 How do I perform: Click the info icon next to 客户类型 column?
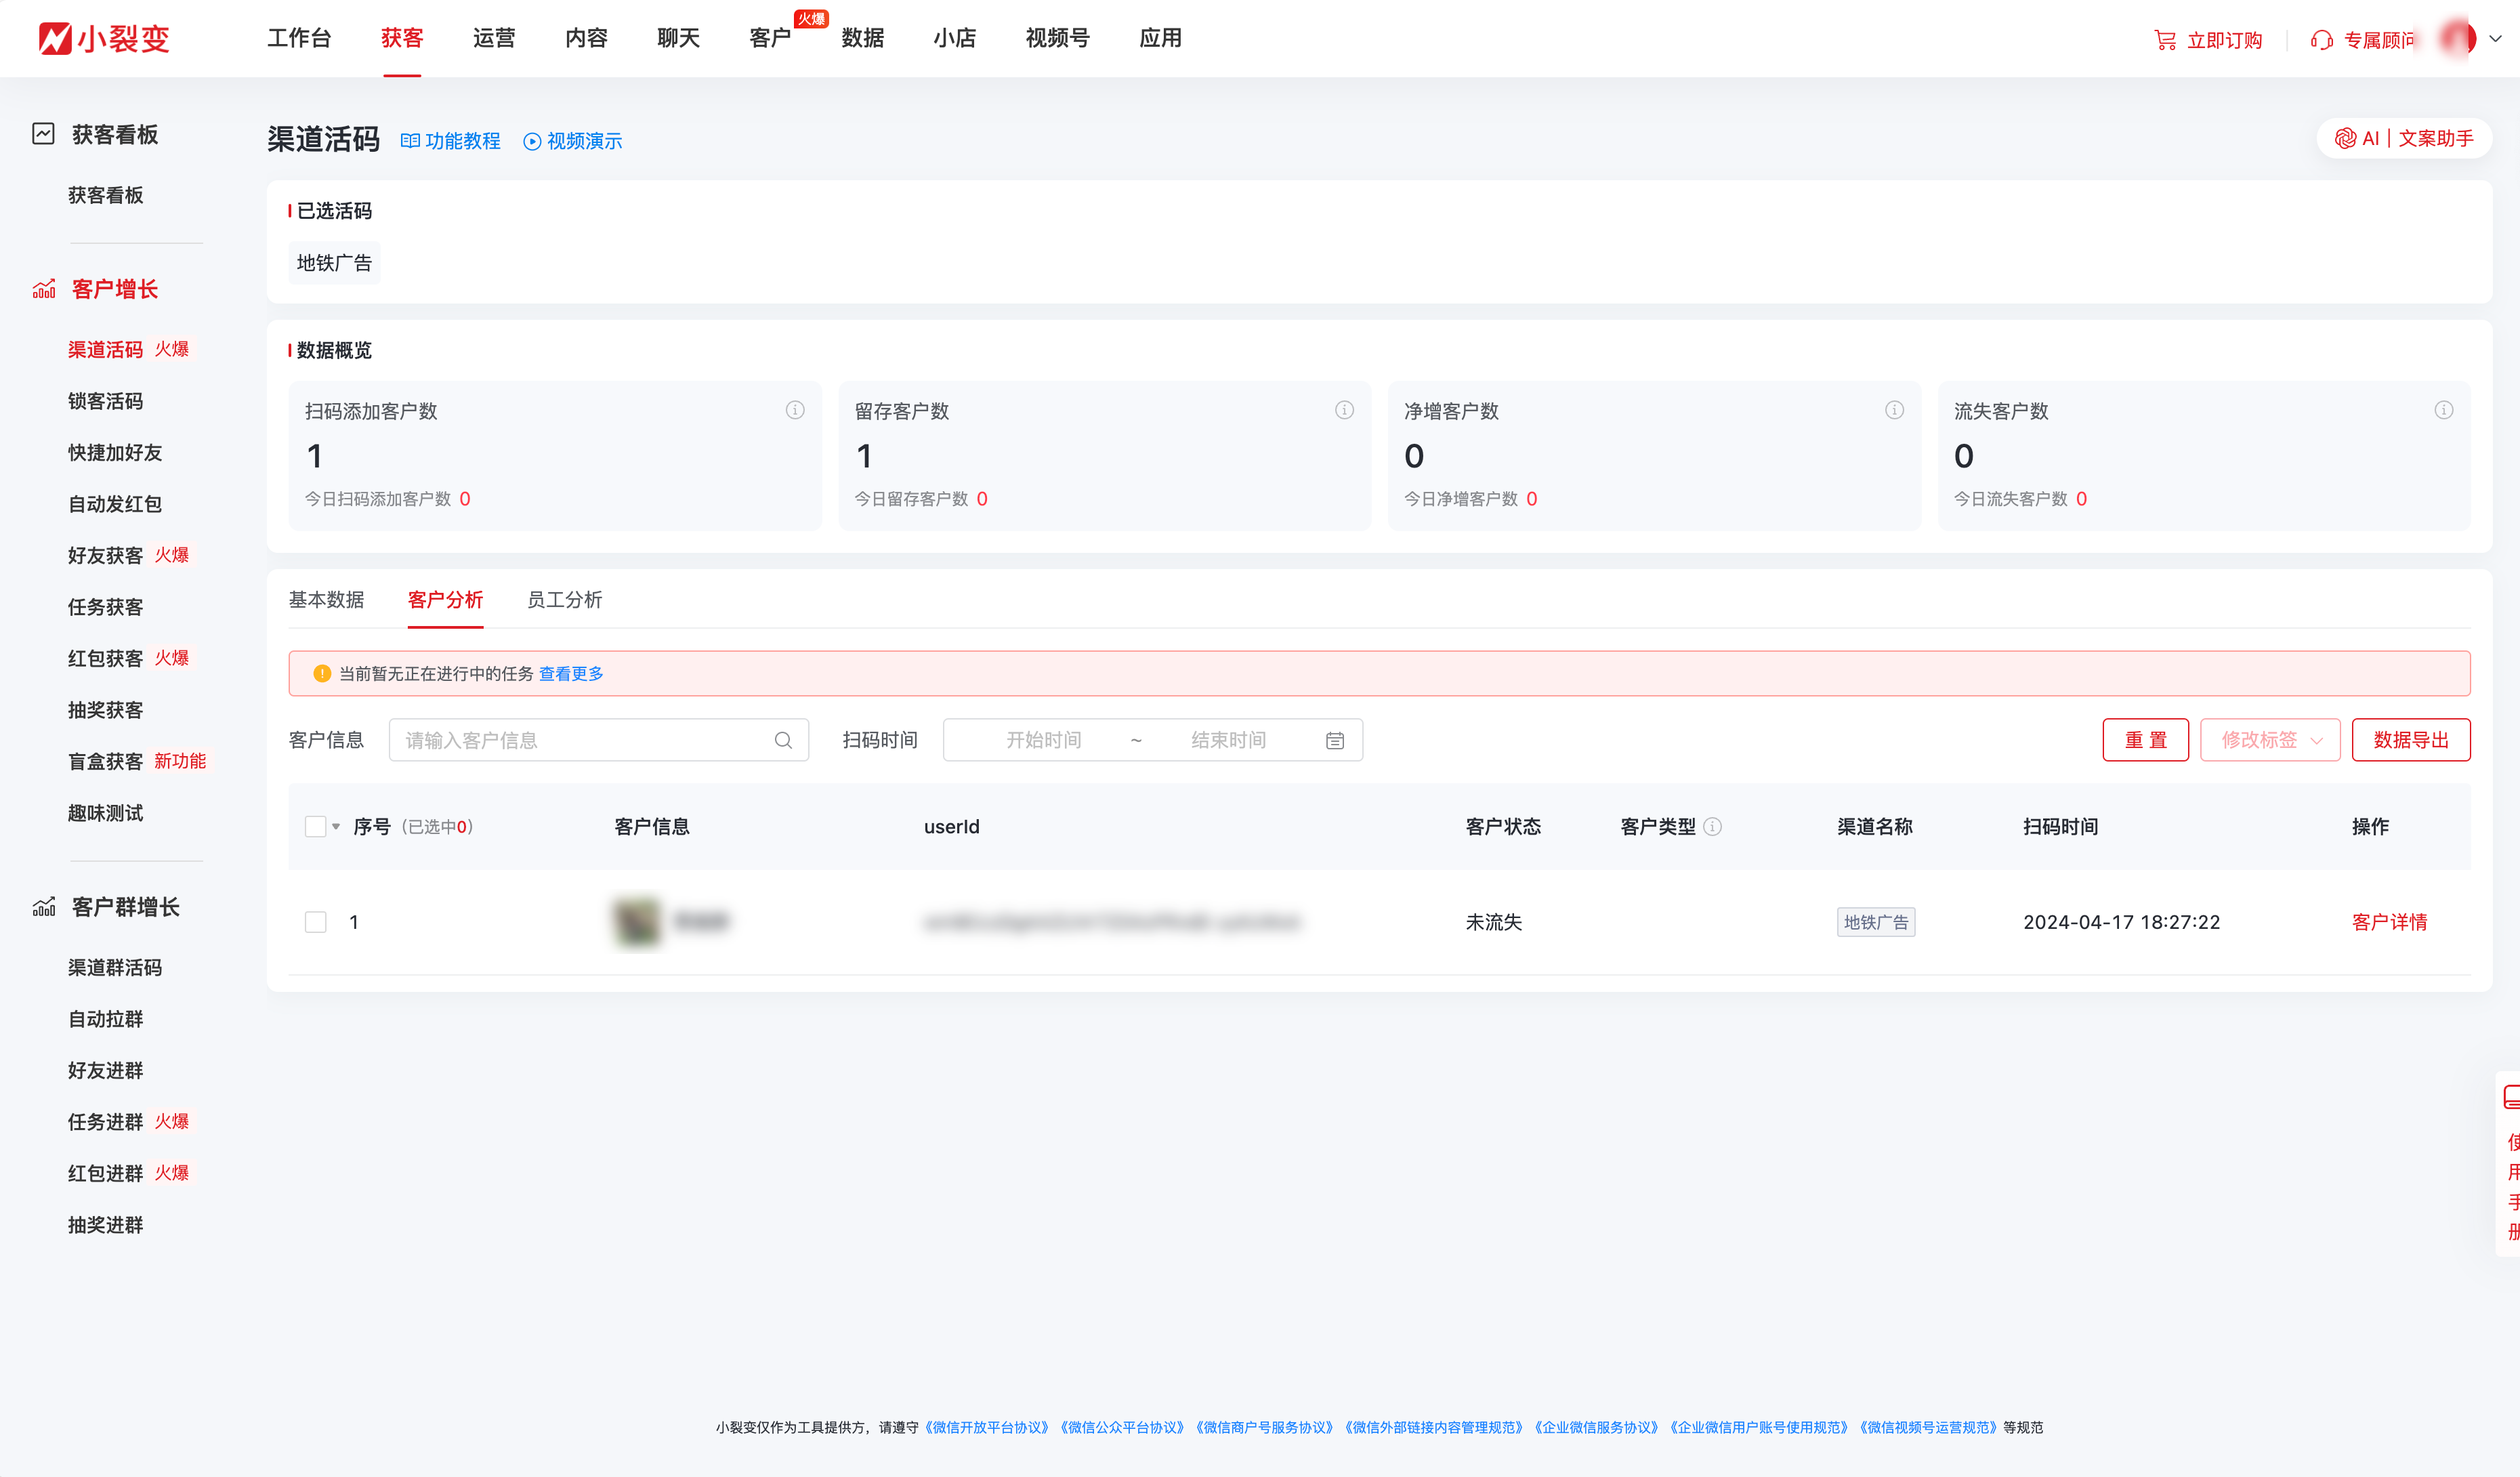[x=1713, y=827]
